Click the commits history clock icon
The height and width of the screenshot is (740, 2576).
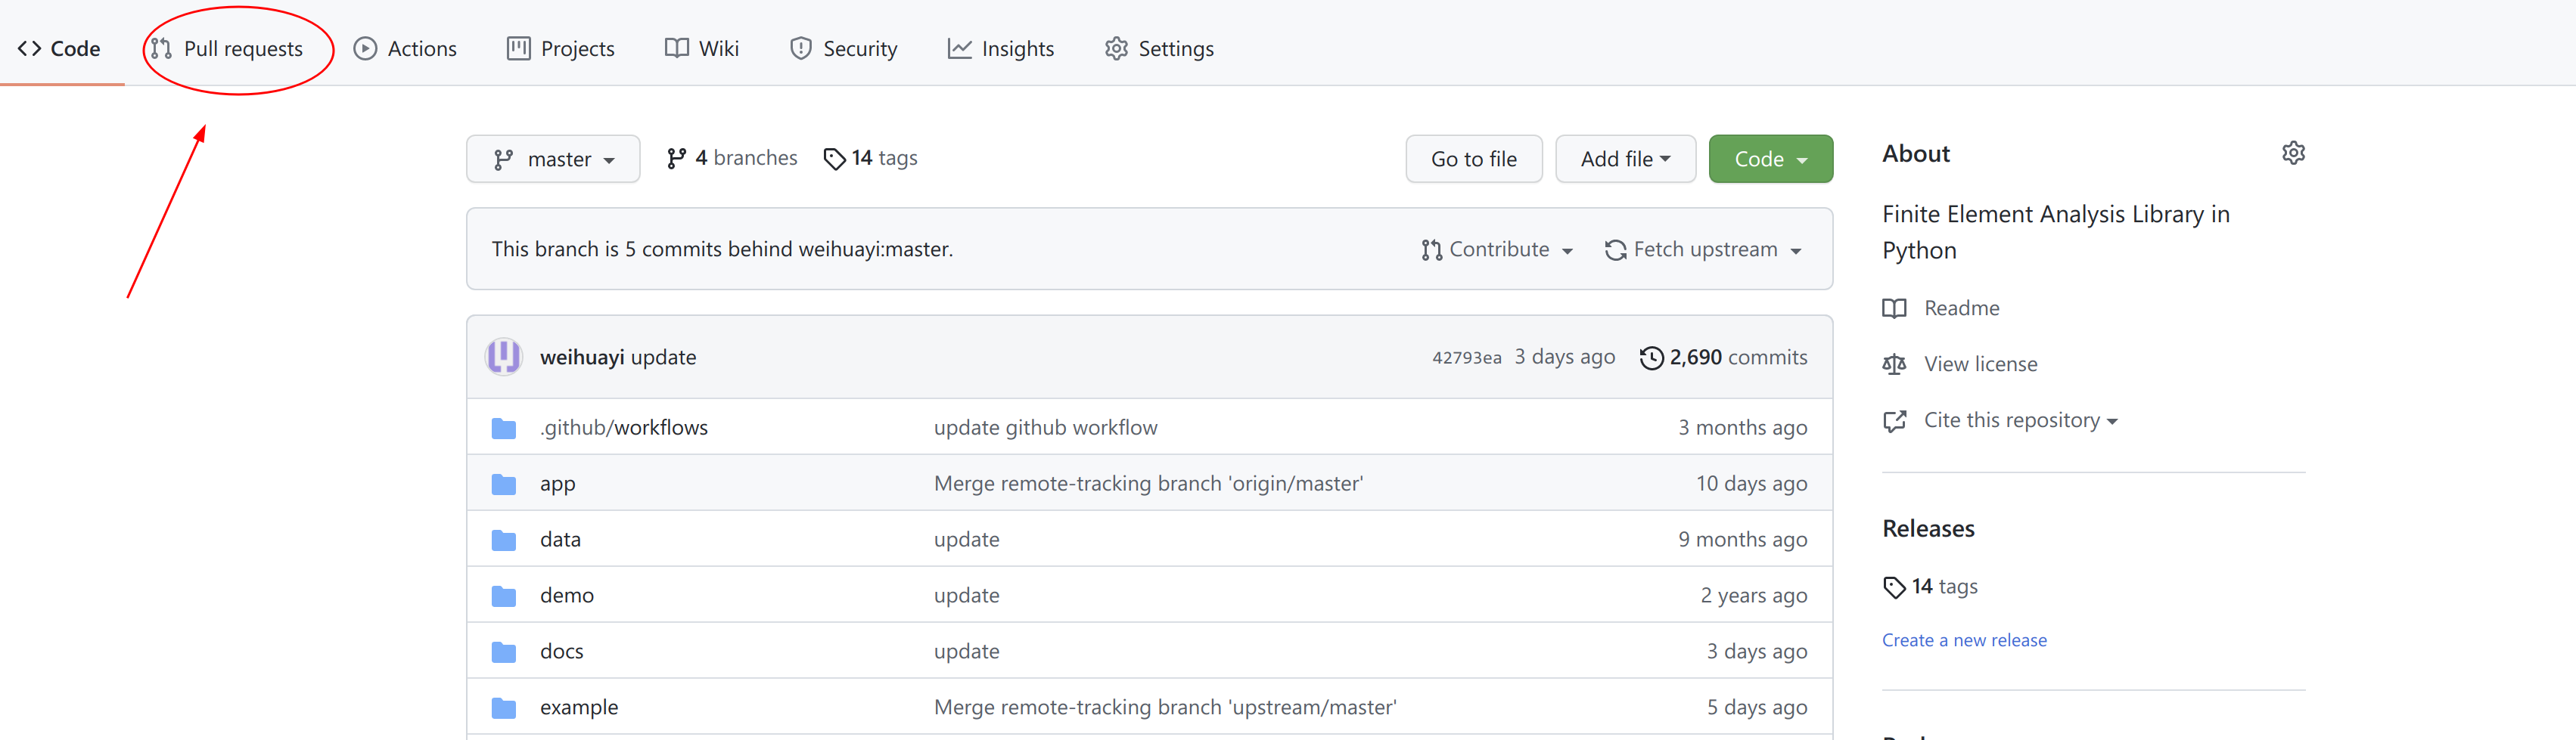pos(1652,358)
